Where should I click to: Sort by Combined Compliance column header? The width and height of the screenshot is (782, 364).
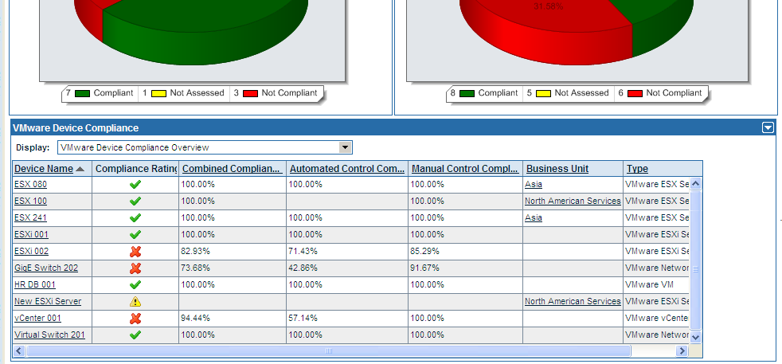click(x=233, y=169)
